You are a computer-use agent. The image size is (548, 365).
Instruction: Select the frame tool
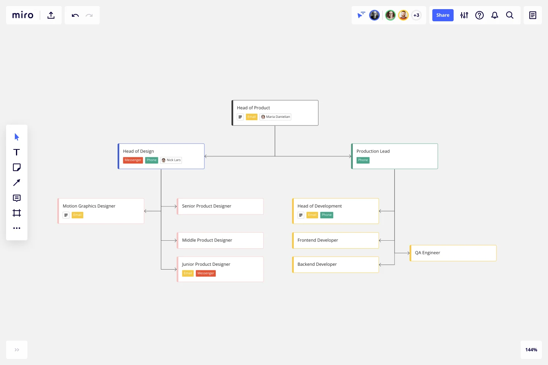17,213
